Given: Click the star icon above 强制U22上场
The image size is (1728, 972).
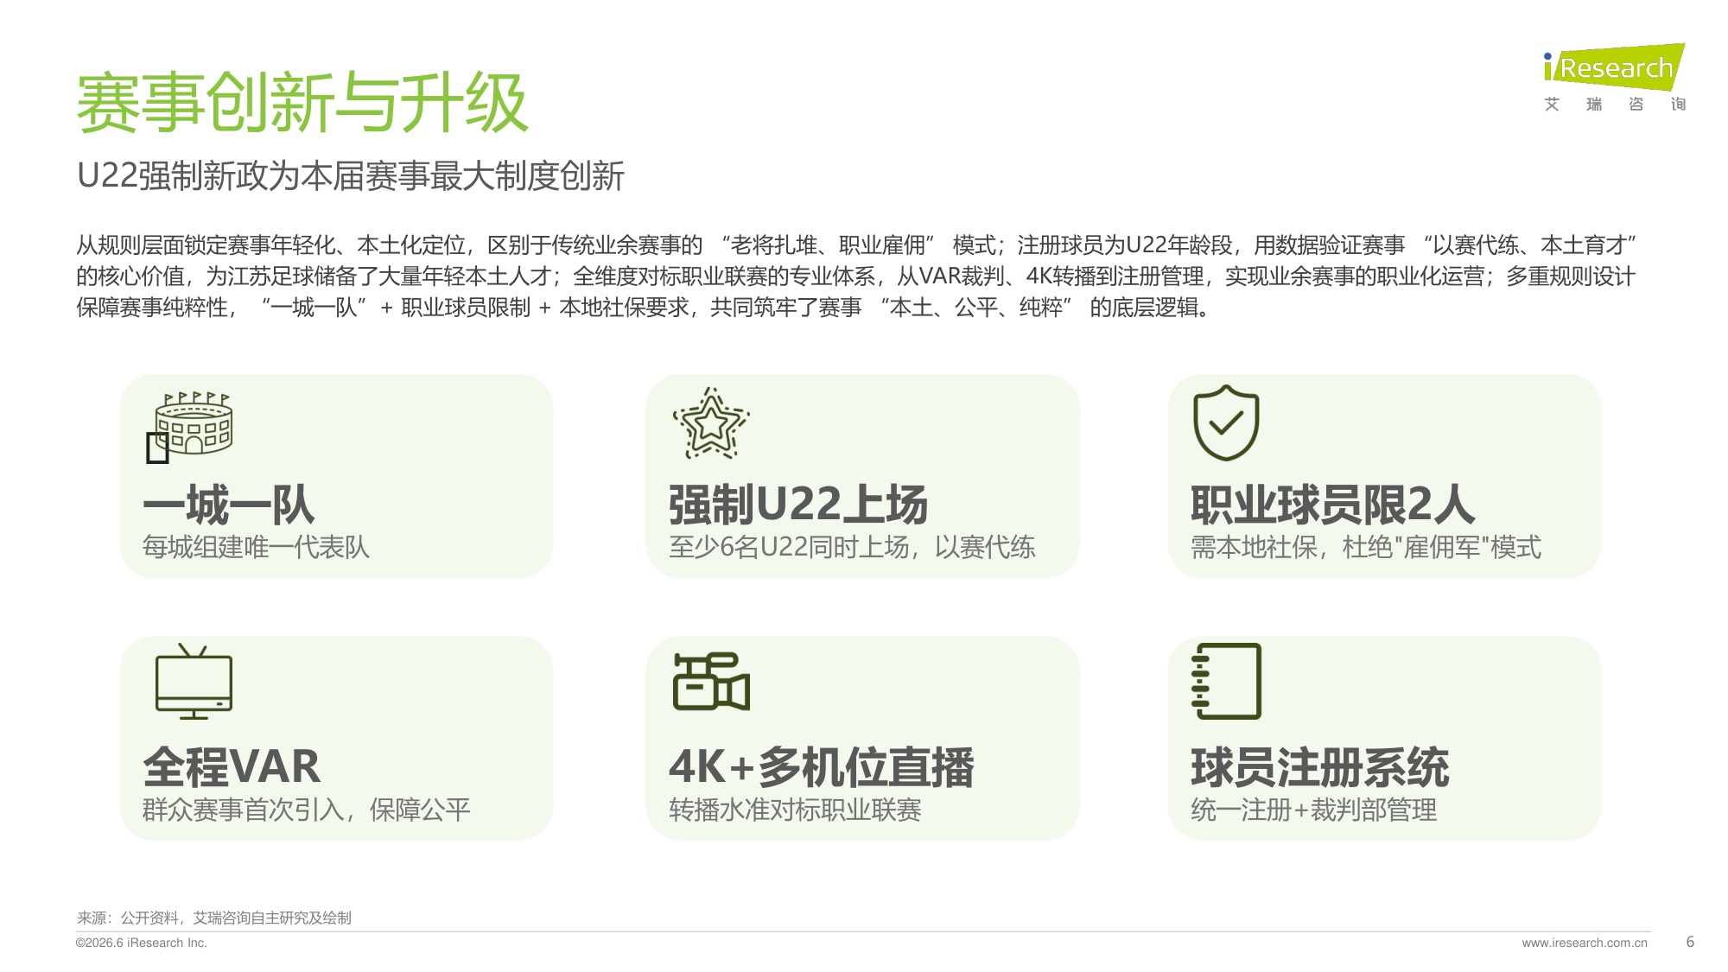Looking at the screenshot, I should (x=710, y=422).
